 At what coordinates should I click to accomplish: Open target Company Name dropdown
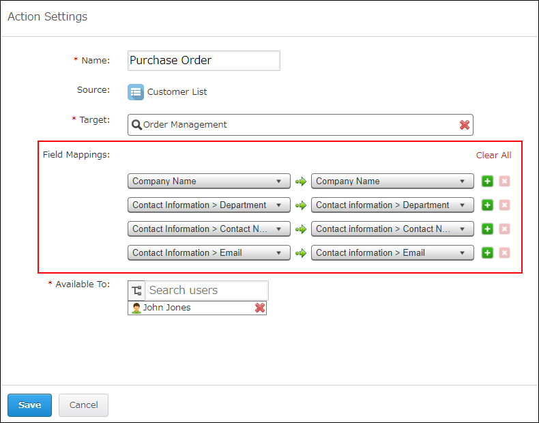392,181
